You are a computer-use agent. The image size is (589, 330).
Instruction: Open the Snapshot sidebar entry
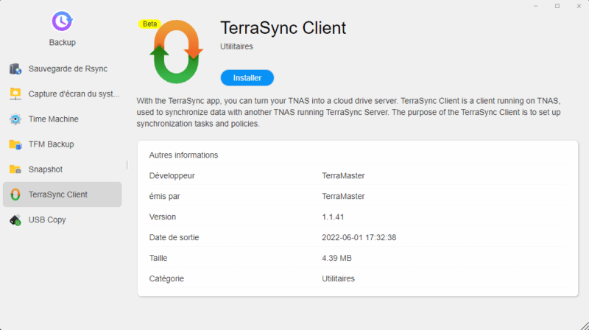[63, 169]
